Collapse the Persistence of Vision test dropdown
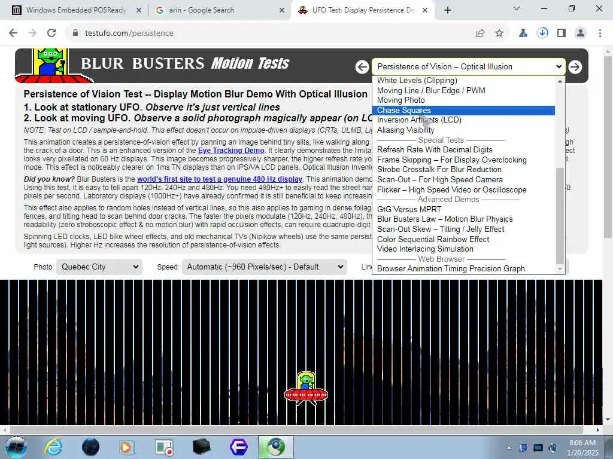This screenshot has width=613, height=459. click(469, 67)
